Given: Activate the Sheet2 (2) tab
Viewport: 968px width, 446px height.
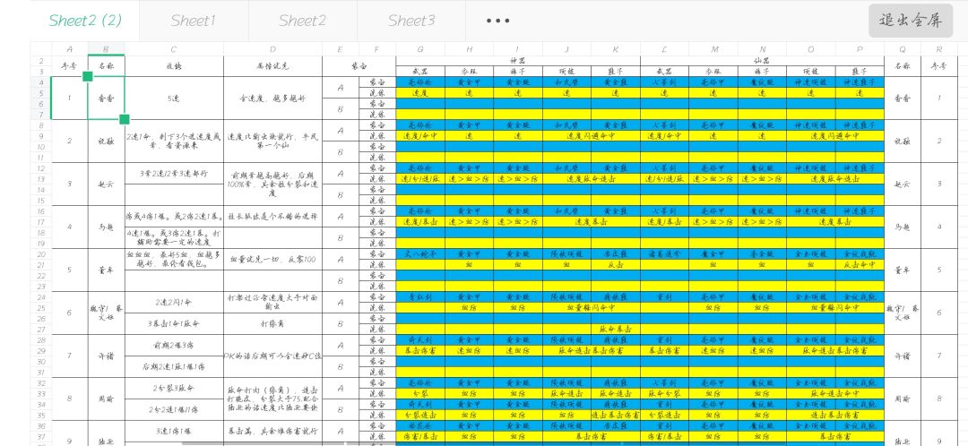Looking at the screenshot, I should [85, 21].
